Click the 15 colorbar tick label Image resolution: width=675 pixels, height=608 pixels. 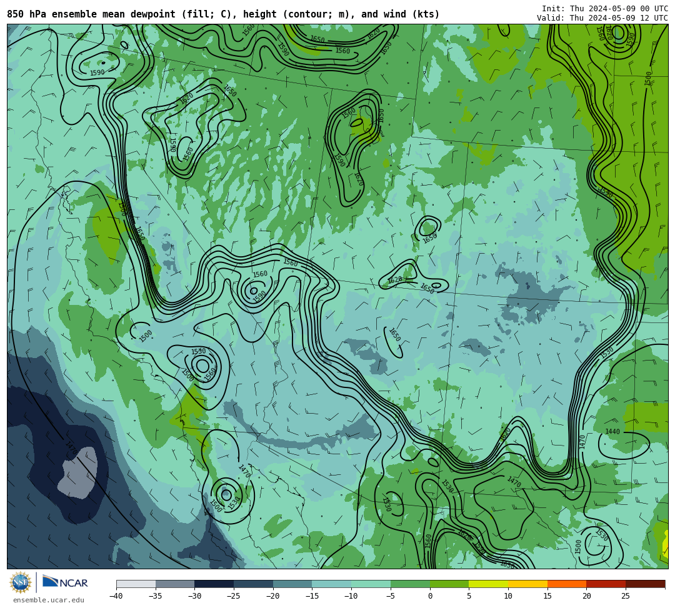(x=547, y=596)
